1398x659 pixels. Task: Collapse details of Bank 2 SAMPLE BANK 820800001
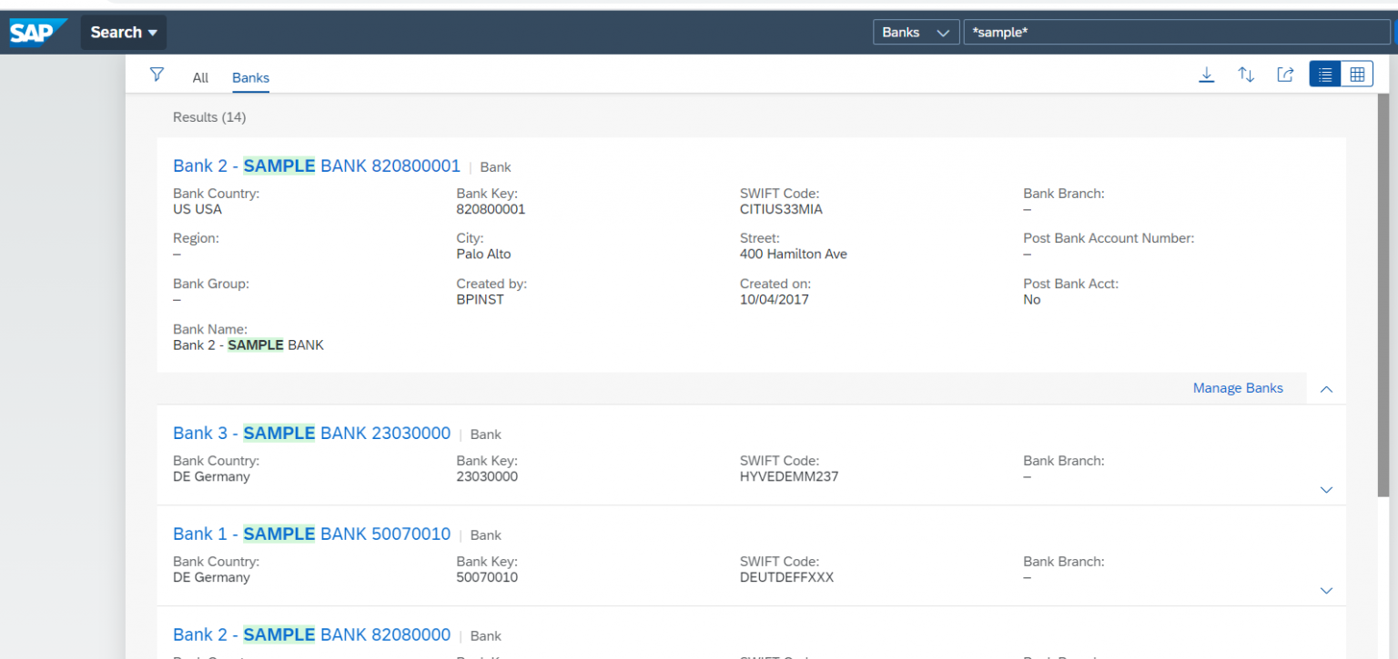(1326, 388)
